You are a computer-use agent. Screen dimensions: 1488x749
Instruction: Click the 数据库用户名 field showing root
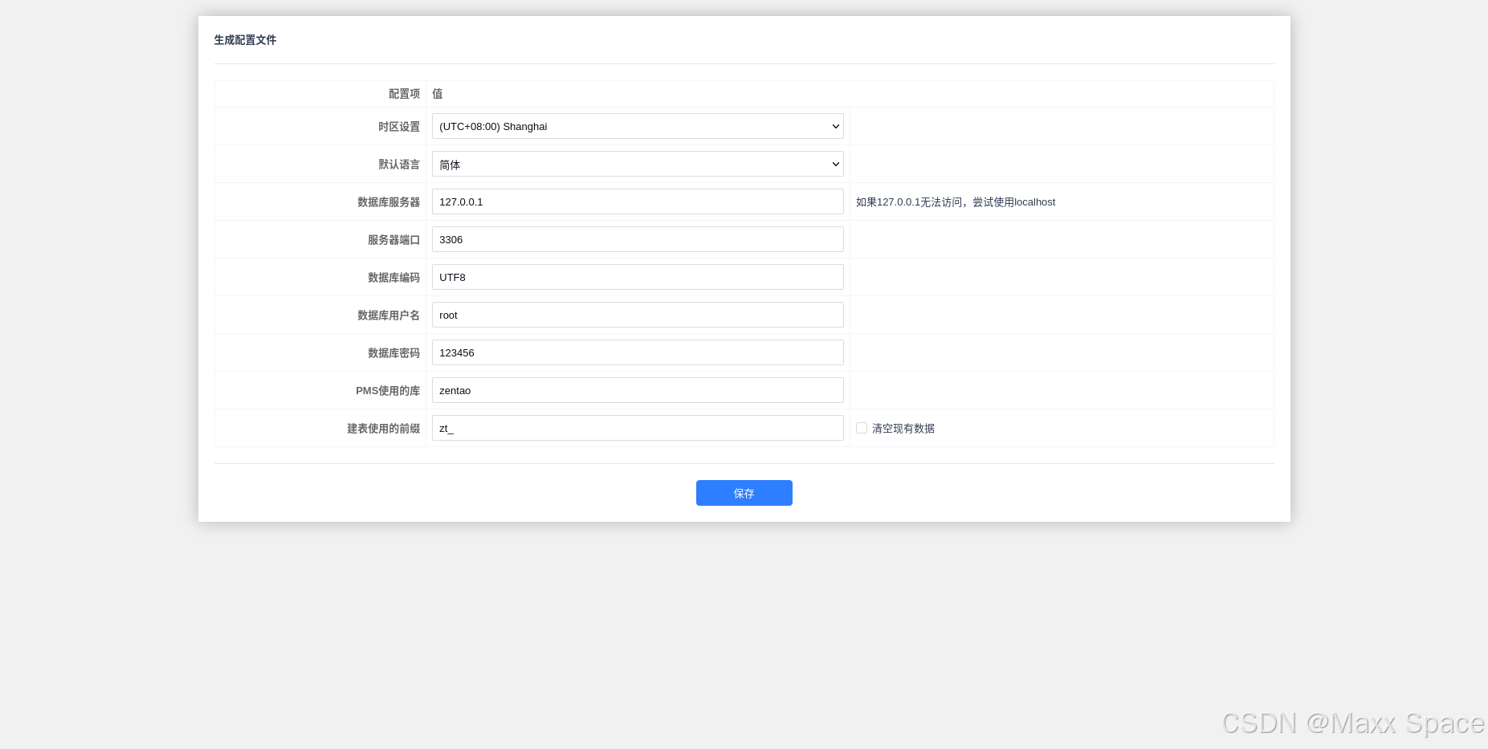(638, 315)
